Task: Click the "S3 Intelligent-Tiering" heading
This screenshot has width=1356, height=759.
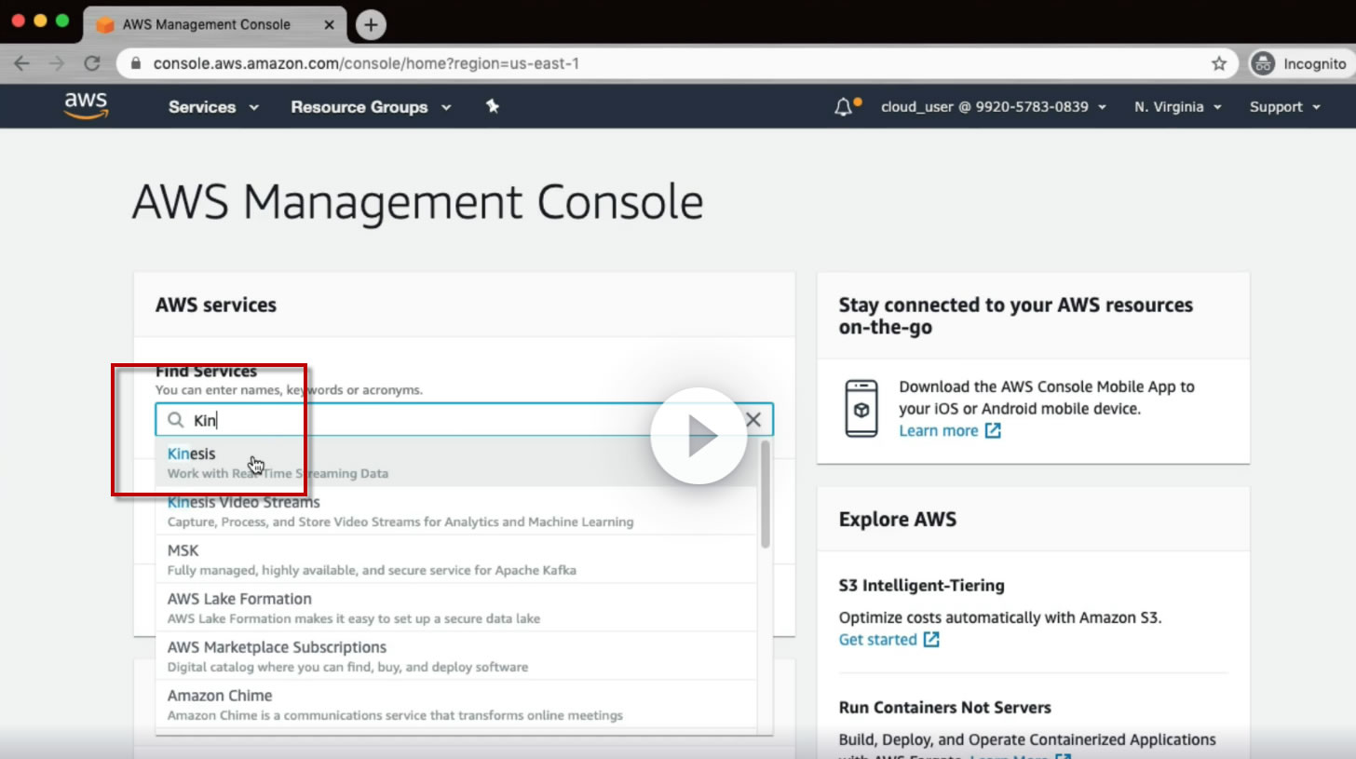Action: tap(922, 586)
